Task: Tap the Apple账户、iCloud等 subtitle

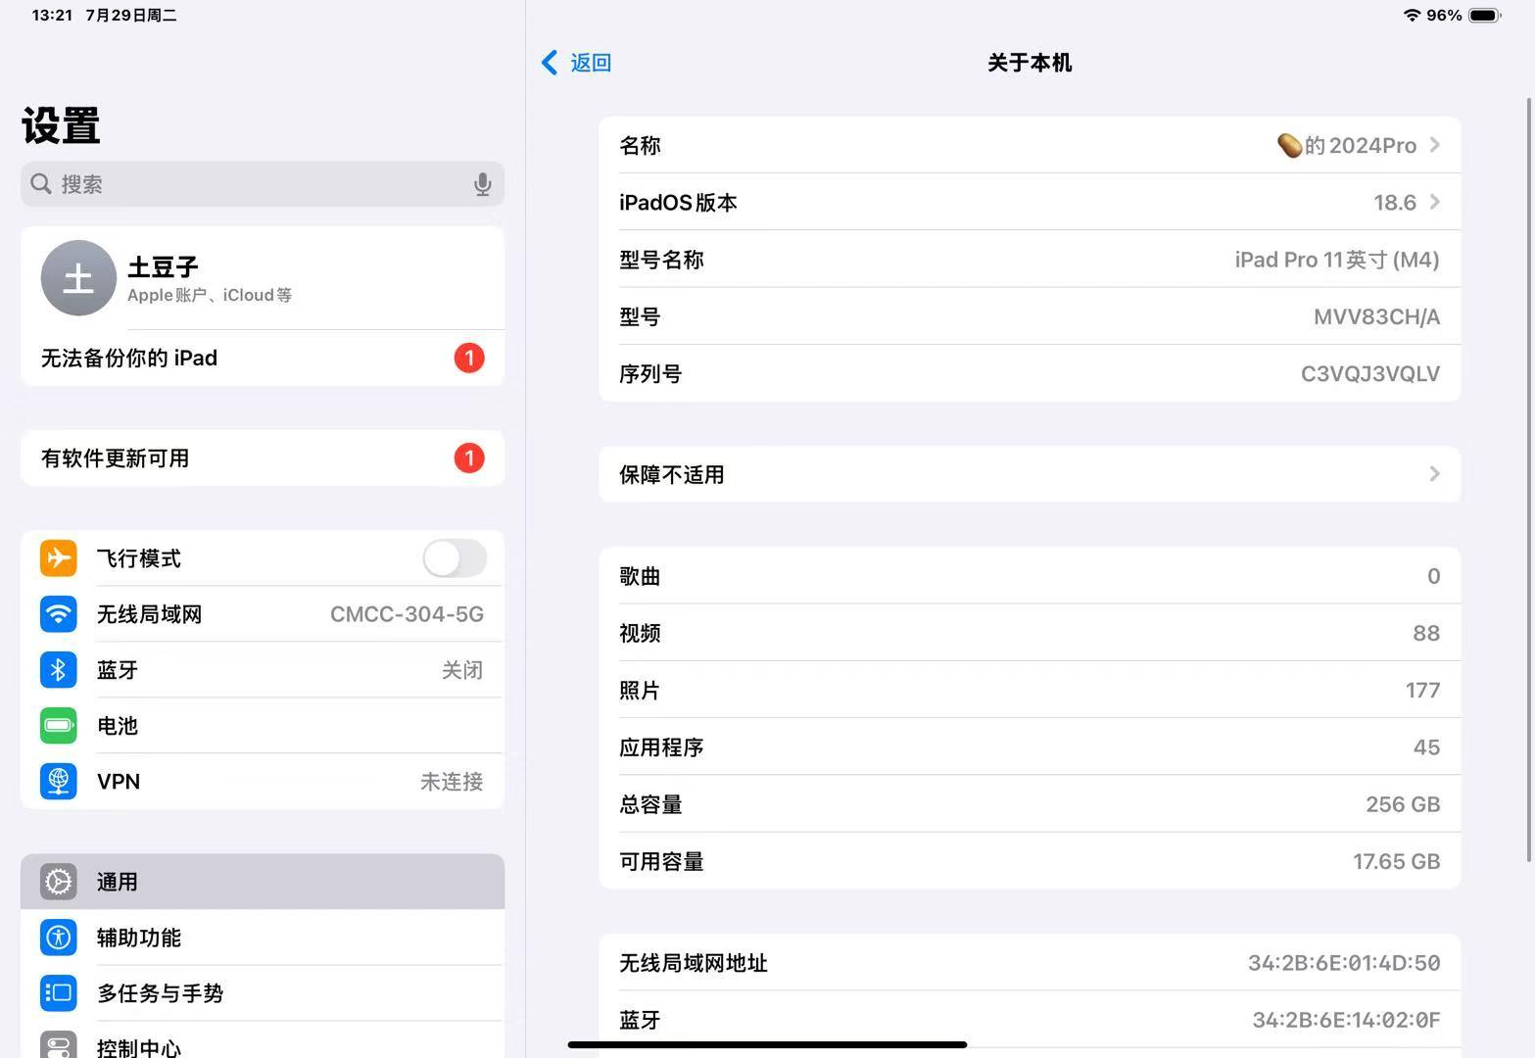Action: (210, 295)
